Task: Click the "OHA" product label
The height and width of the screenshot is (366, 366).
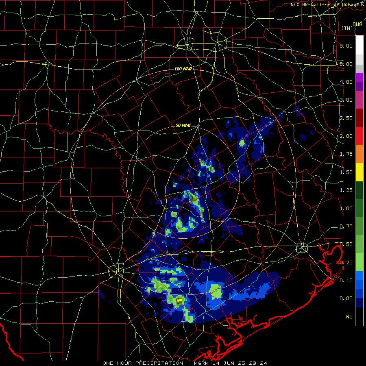Action: pos(357,24)
